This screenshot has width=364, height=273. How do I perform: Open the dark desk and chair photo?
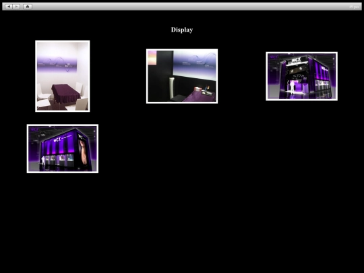[x=182, y=76]
